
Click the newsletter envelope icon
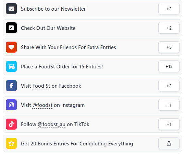coord(11,9)
